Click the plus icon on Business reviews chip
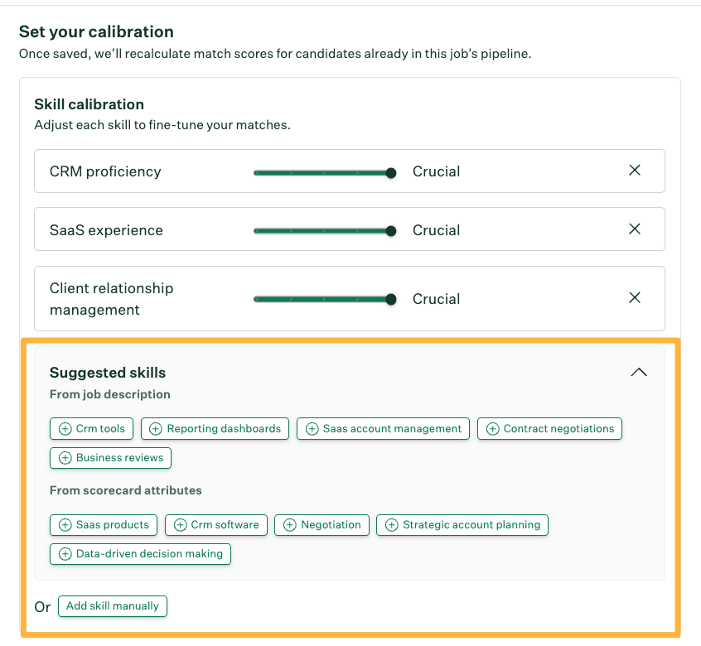The height and width of the screenshot is (646, 701). tap(65, 457)
